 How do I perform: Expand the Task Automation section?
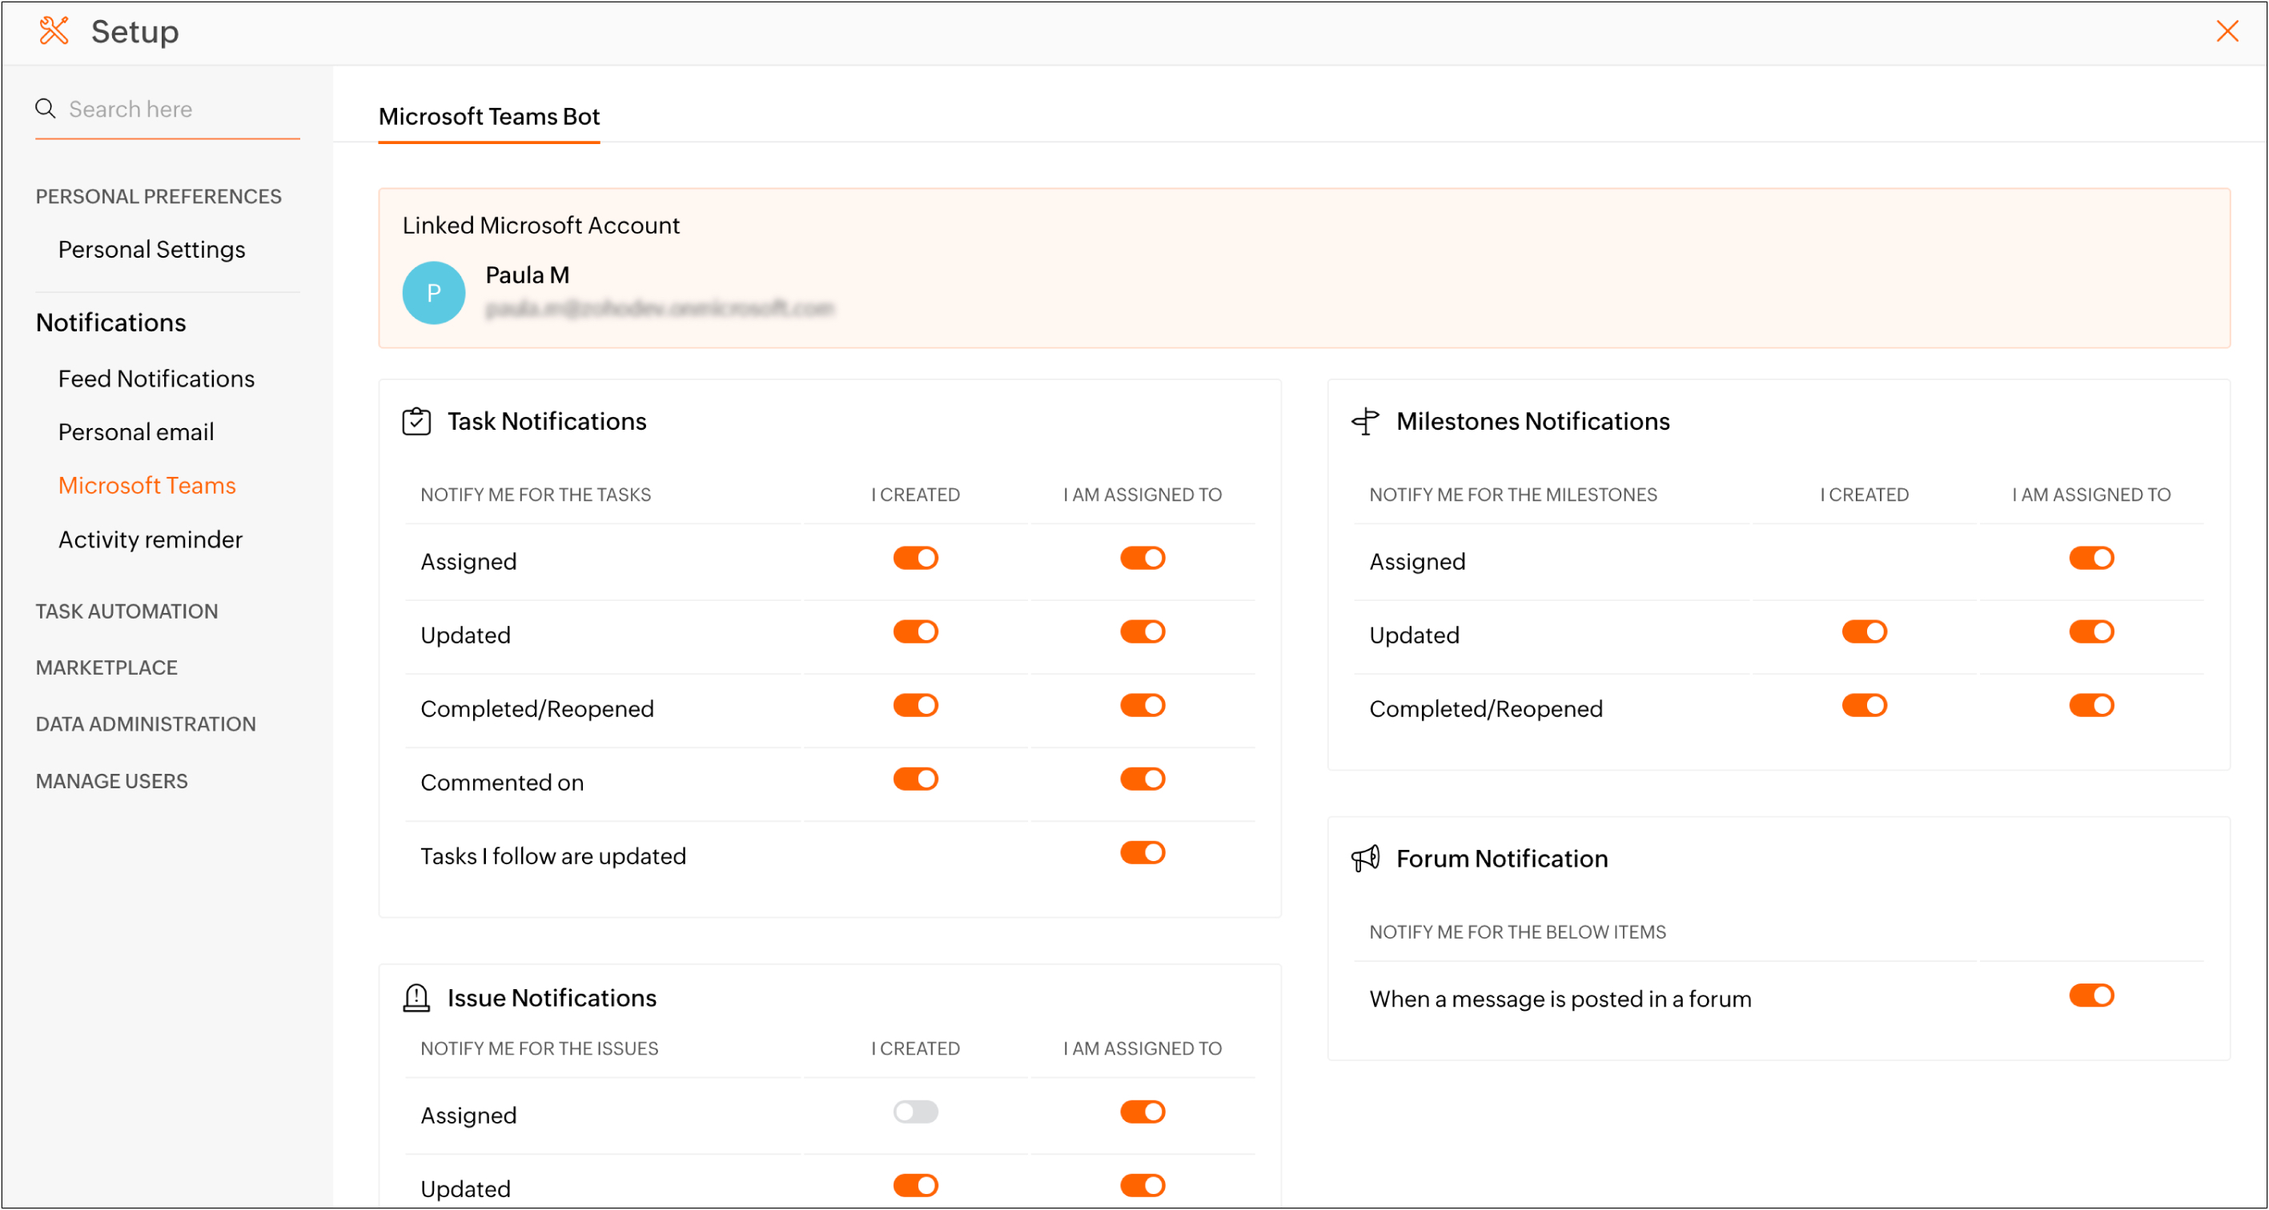(x=127, y=611)
